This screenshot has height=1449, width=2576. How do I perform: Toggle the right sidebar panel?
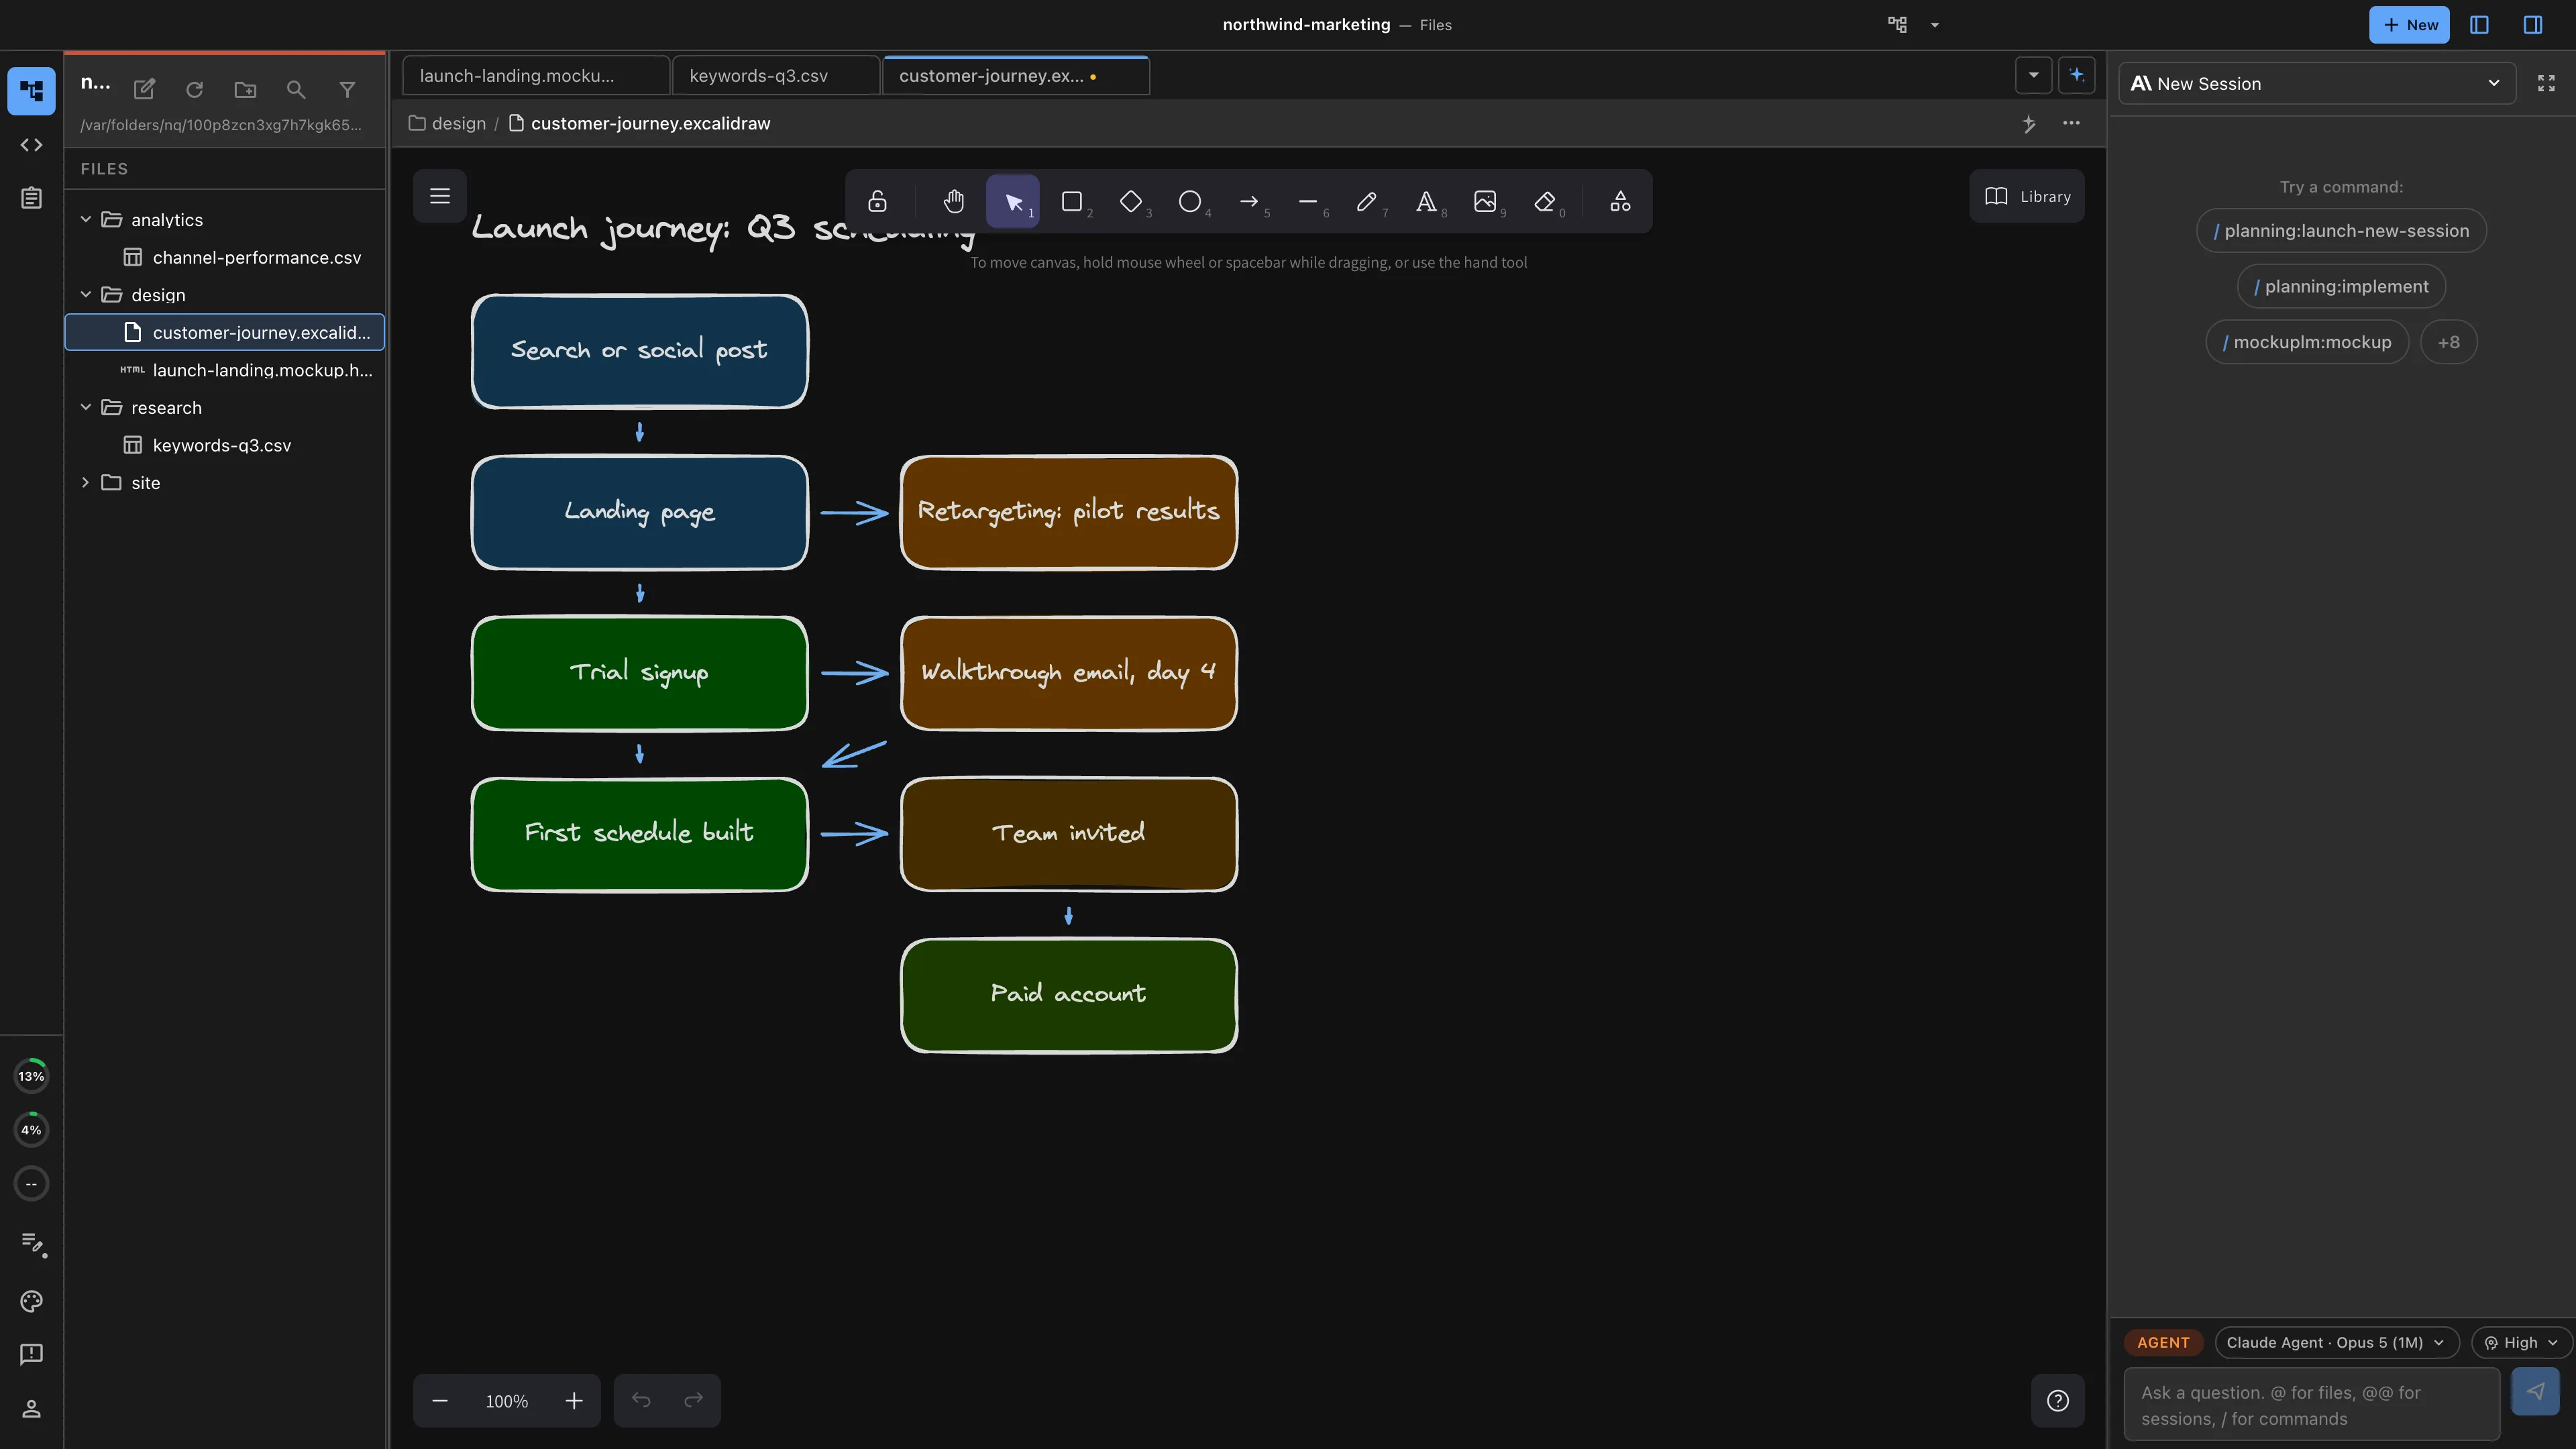(x=2533, y=25)
